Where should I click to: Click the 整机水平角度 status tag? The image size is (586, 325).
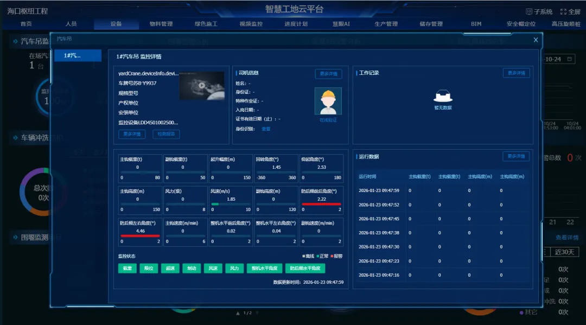coord(264,268)
